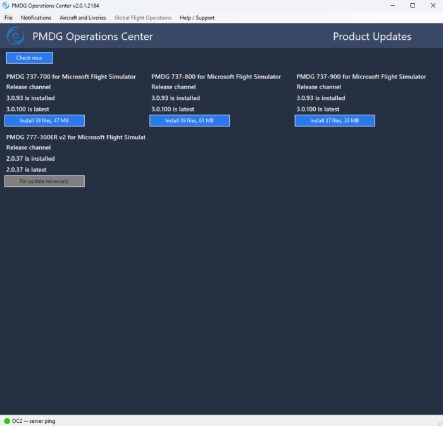Install 39 files update for 737-800

point(189,121)
